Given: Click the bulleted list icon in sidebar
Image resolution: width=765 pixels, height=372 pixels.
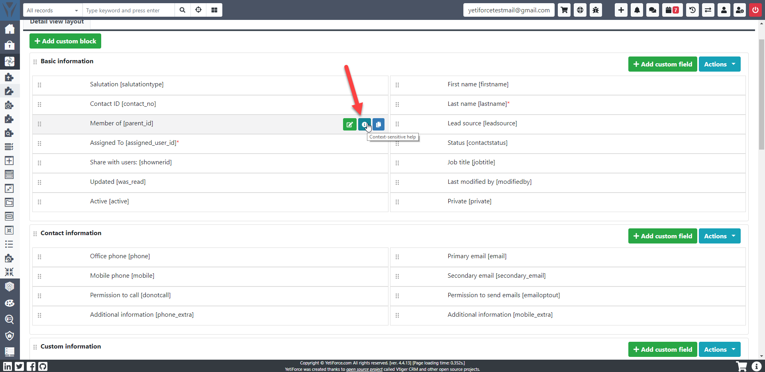Looking at the screenshot, I should tap(10, 244).
